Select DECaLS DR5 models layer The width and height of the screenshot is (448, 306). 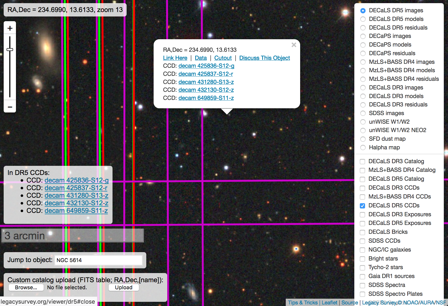pyautogui.click(x=363, y=19)
